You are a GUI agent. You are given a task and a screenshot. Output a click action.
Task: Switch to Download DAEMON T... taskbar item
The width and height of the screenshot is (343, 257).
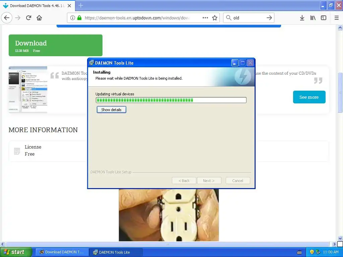[62, 252]
